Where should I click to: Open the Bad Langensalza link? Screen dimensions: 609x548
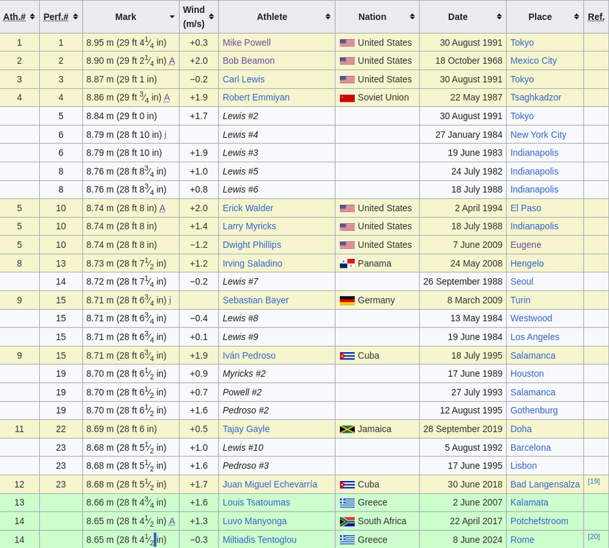(545, 484)
